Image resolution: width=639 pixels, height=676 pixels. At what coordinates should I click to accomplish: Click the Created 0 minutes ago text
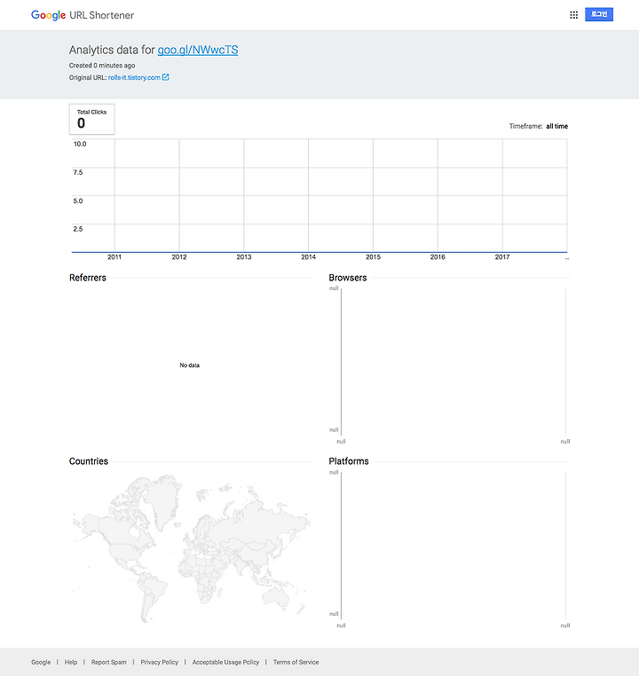point(102,66)
